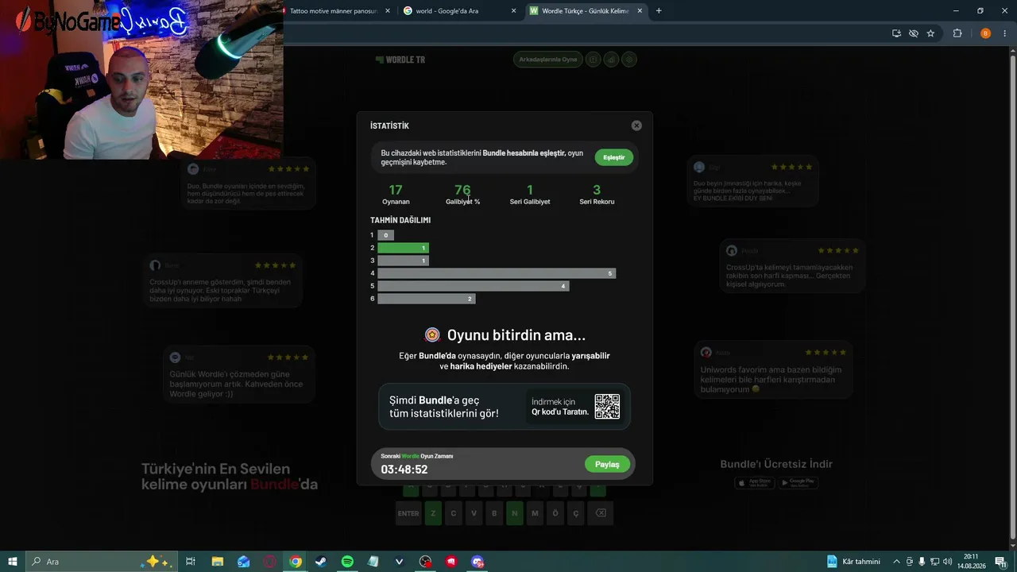This screenshot has height=572, width=1017.
Task: Click the B key on the keyboard
Action: [494, 513]
